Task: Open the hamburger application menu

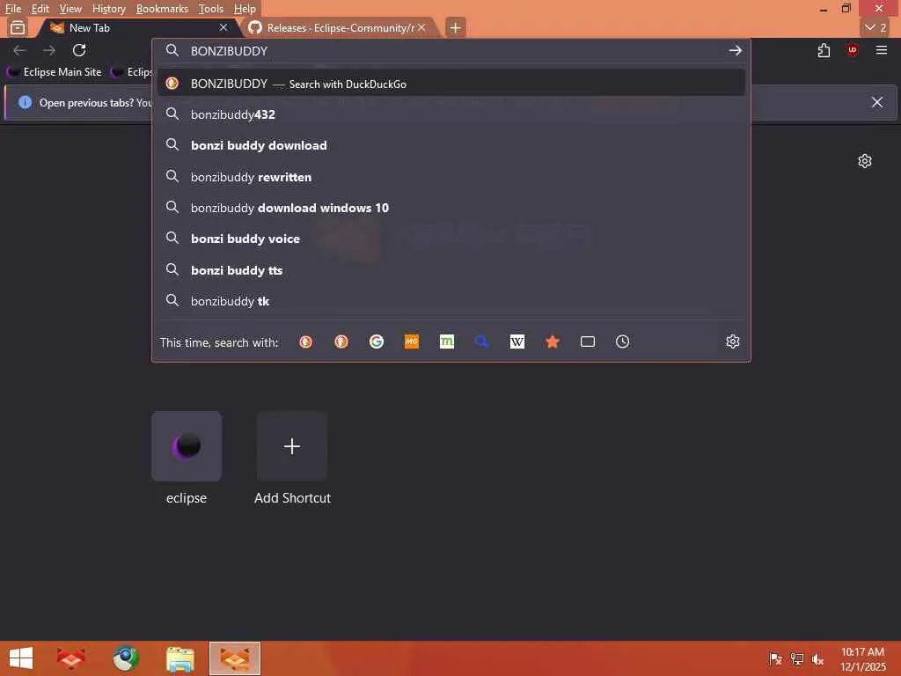Action: point(882,50)
